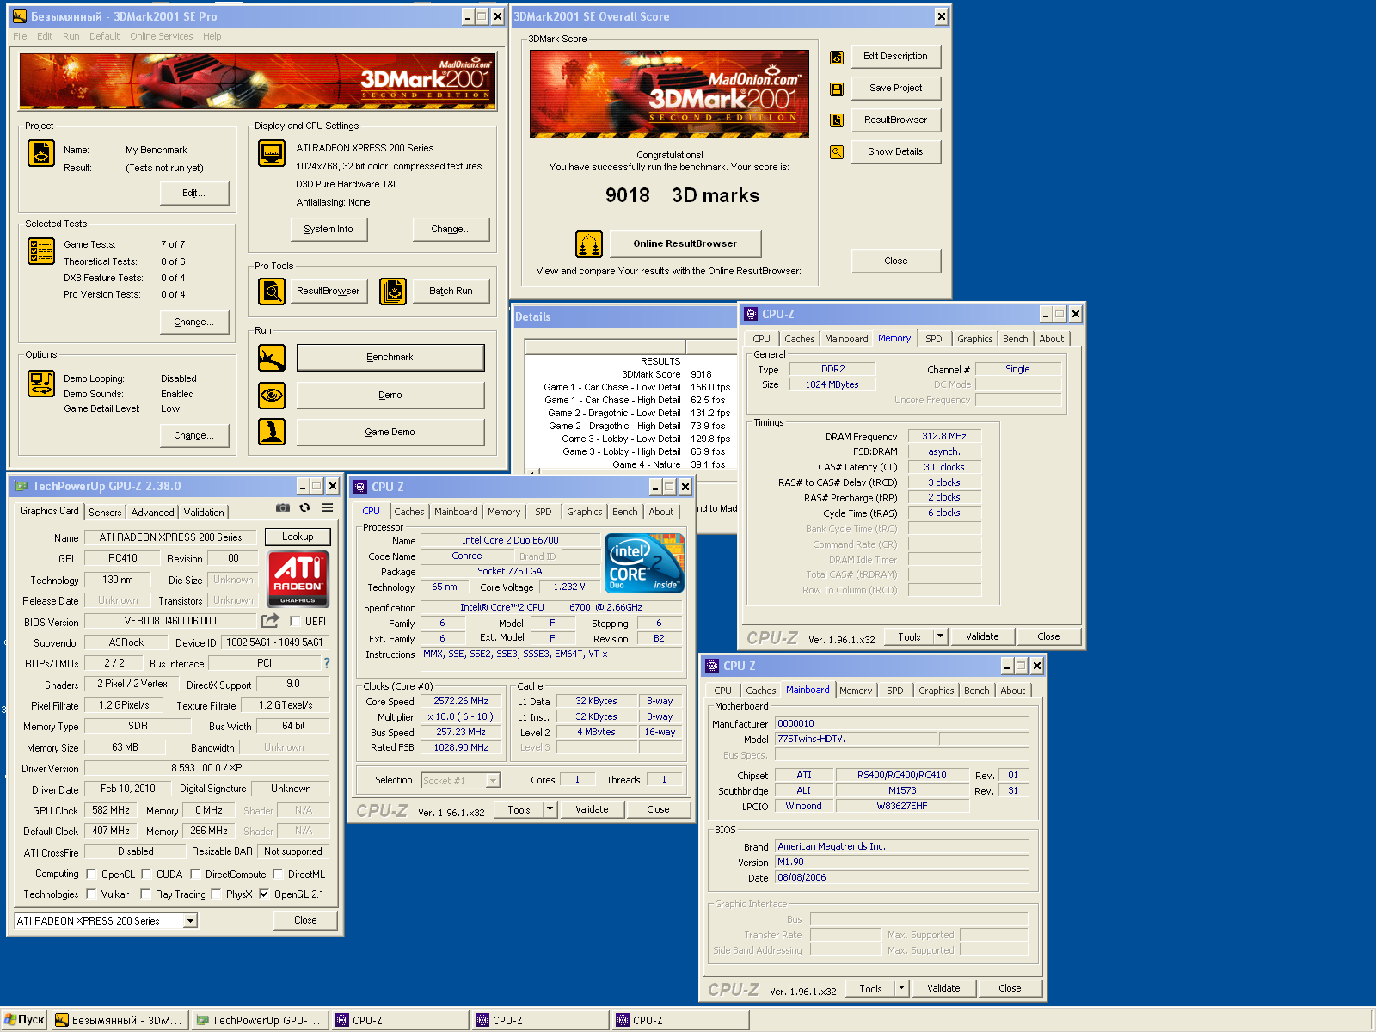Open the Graphics tab in CPU tab window

[x=585, y=512]
